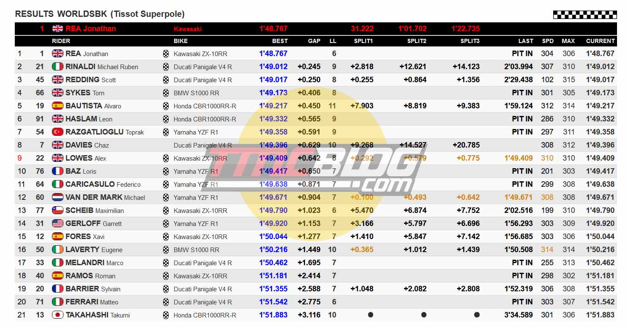Image resolution: width=628 pixels, height=328 pixels.
Task: Click the gap value "+0.245"
Action: click(309, 67)
